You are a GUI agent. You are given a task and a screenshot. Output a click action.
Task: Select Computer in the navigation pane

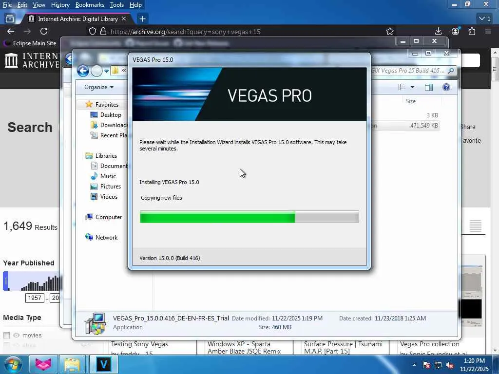tap(104, 217)
